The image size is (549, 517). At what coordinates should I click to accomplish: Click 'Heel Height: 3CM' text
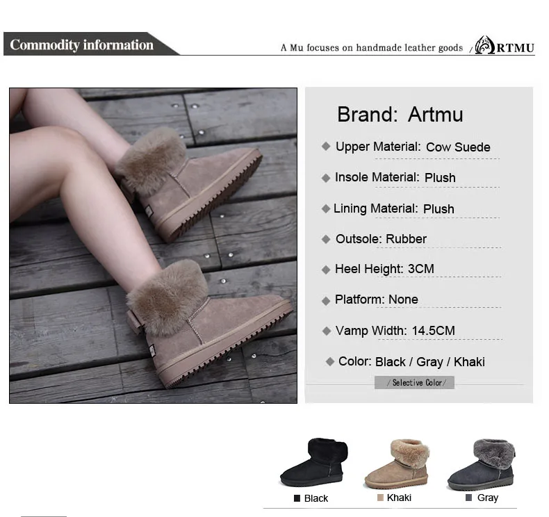click(x=384, y=269)
